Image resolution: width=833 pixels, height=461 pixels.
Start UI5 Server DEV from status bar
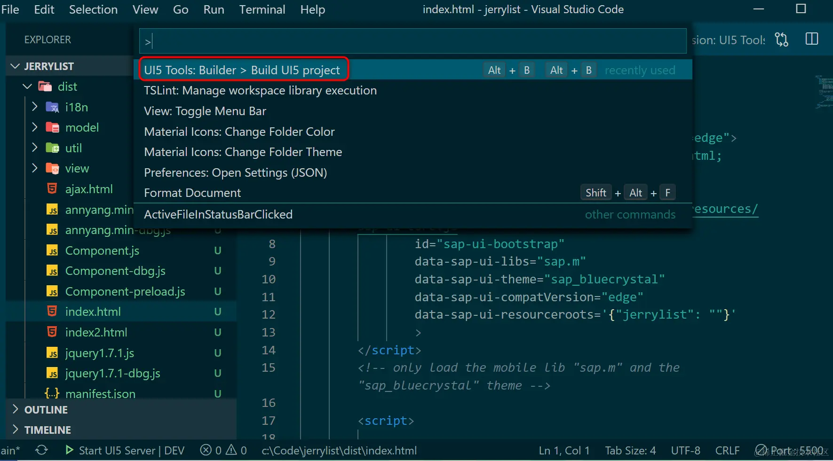pos(125,450)
